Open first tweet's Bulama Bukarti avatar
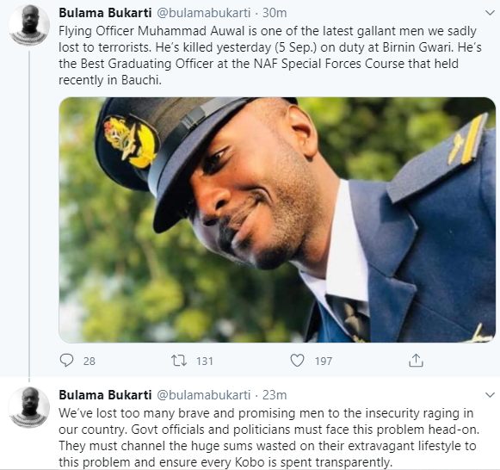This screenshot has height=470, width=500. pyautogui.click(x=29, y=25)
